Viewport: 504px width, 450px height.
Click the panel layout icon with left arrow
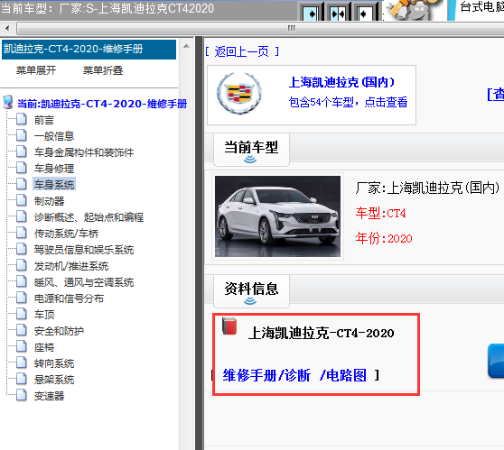pos(366,13)
